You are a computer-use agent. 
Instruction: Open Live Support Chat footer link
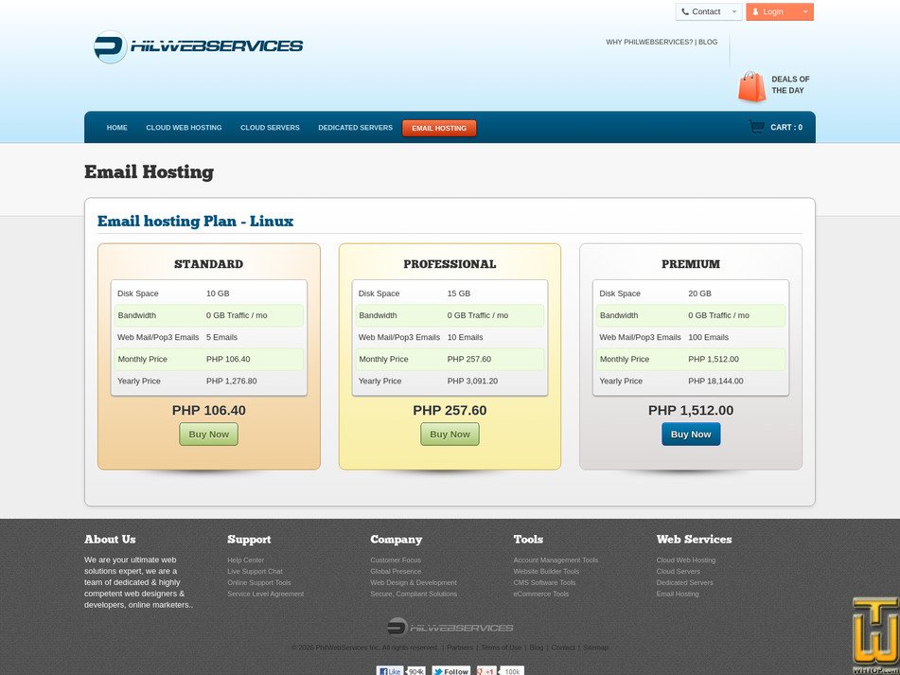[255, 571]
